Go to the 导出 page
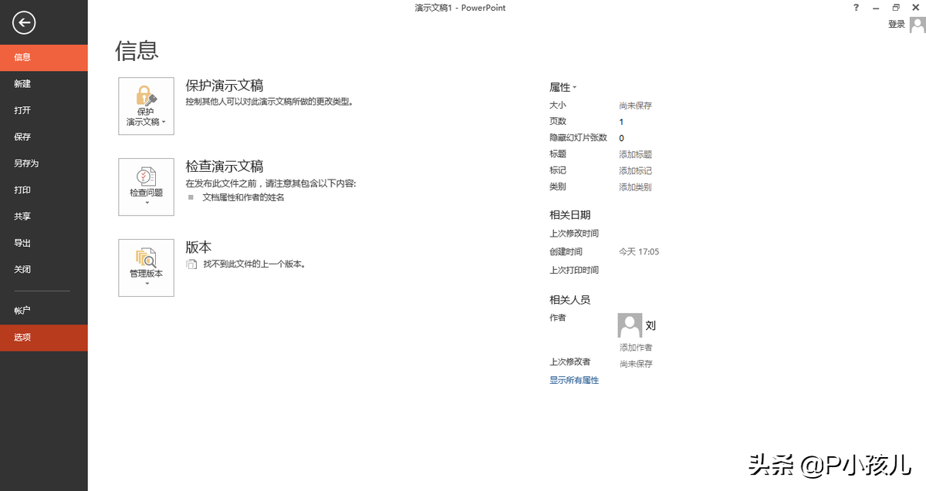This screenshot has width=926, height=491. click(44, 244)
